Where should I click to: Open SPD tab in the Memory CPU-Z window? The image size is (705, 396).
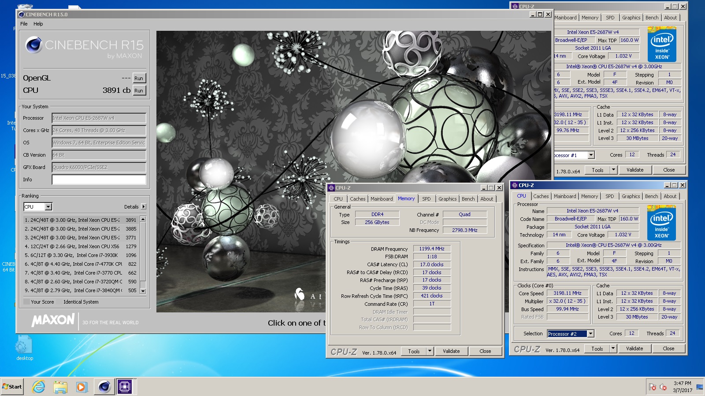tap(427, 199)
